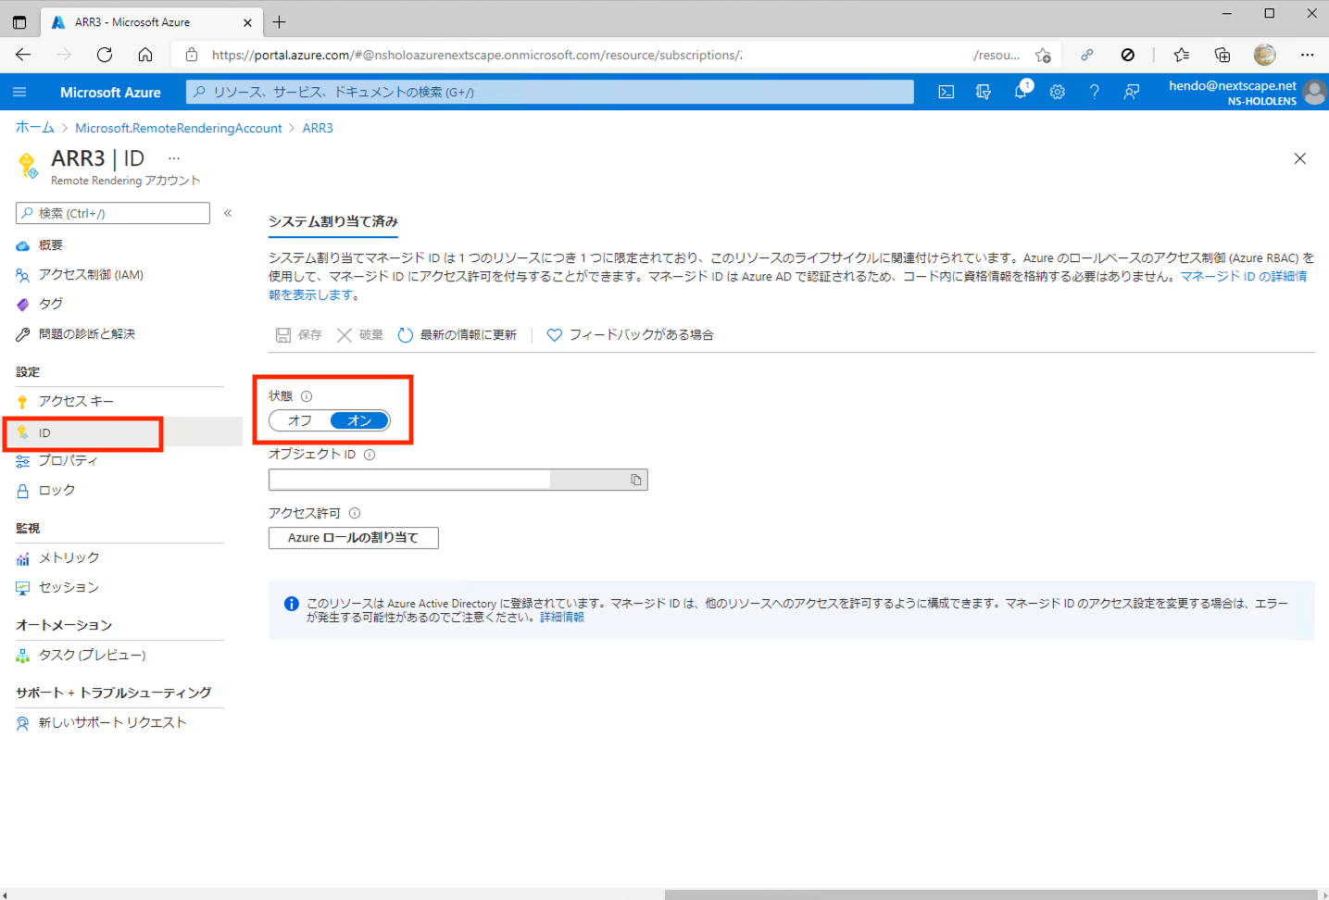Image resolution: width=1329 pixels, height=900 pixels.
Task: Click the ARR3 breadcrumb link
Action: click(318, 128)
